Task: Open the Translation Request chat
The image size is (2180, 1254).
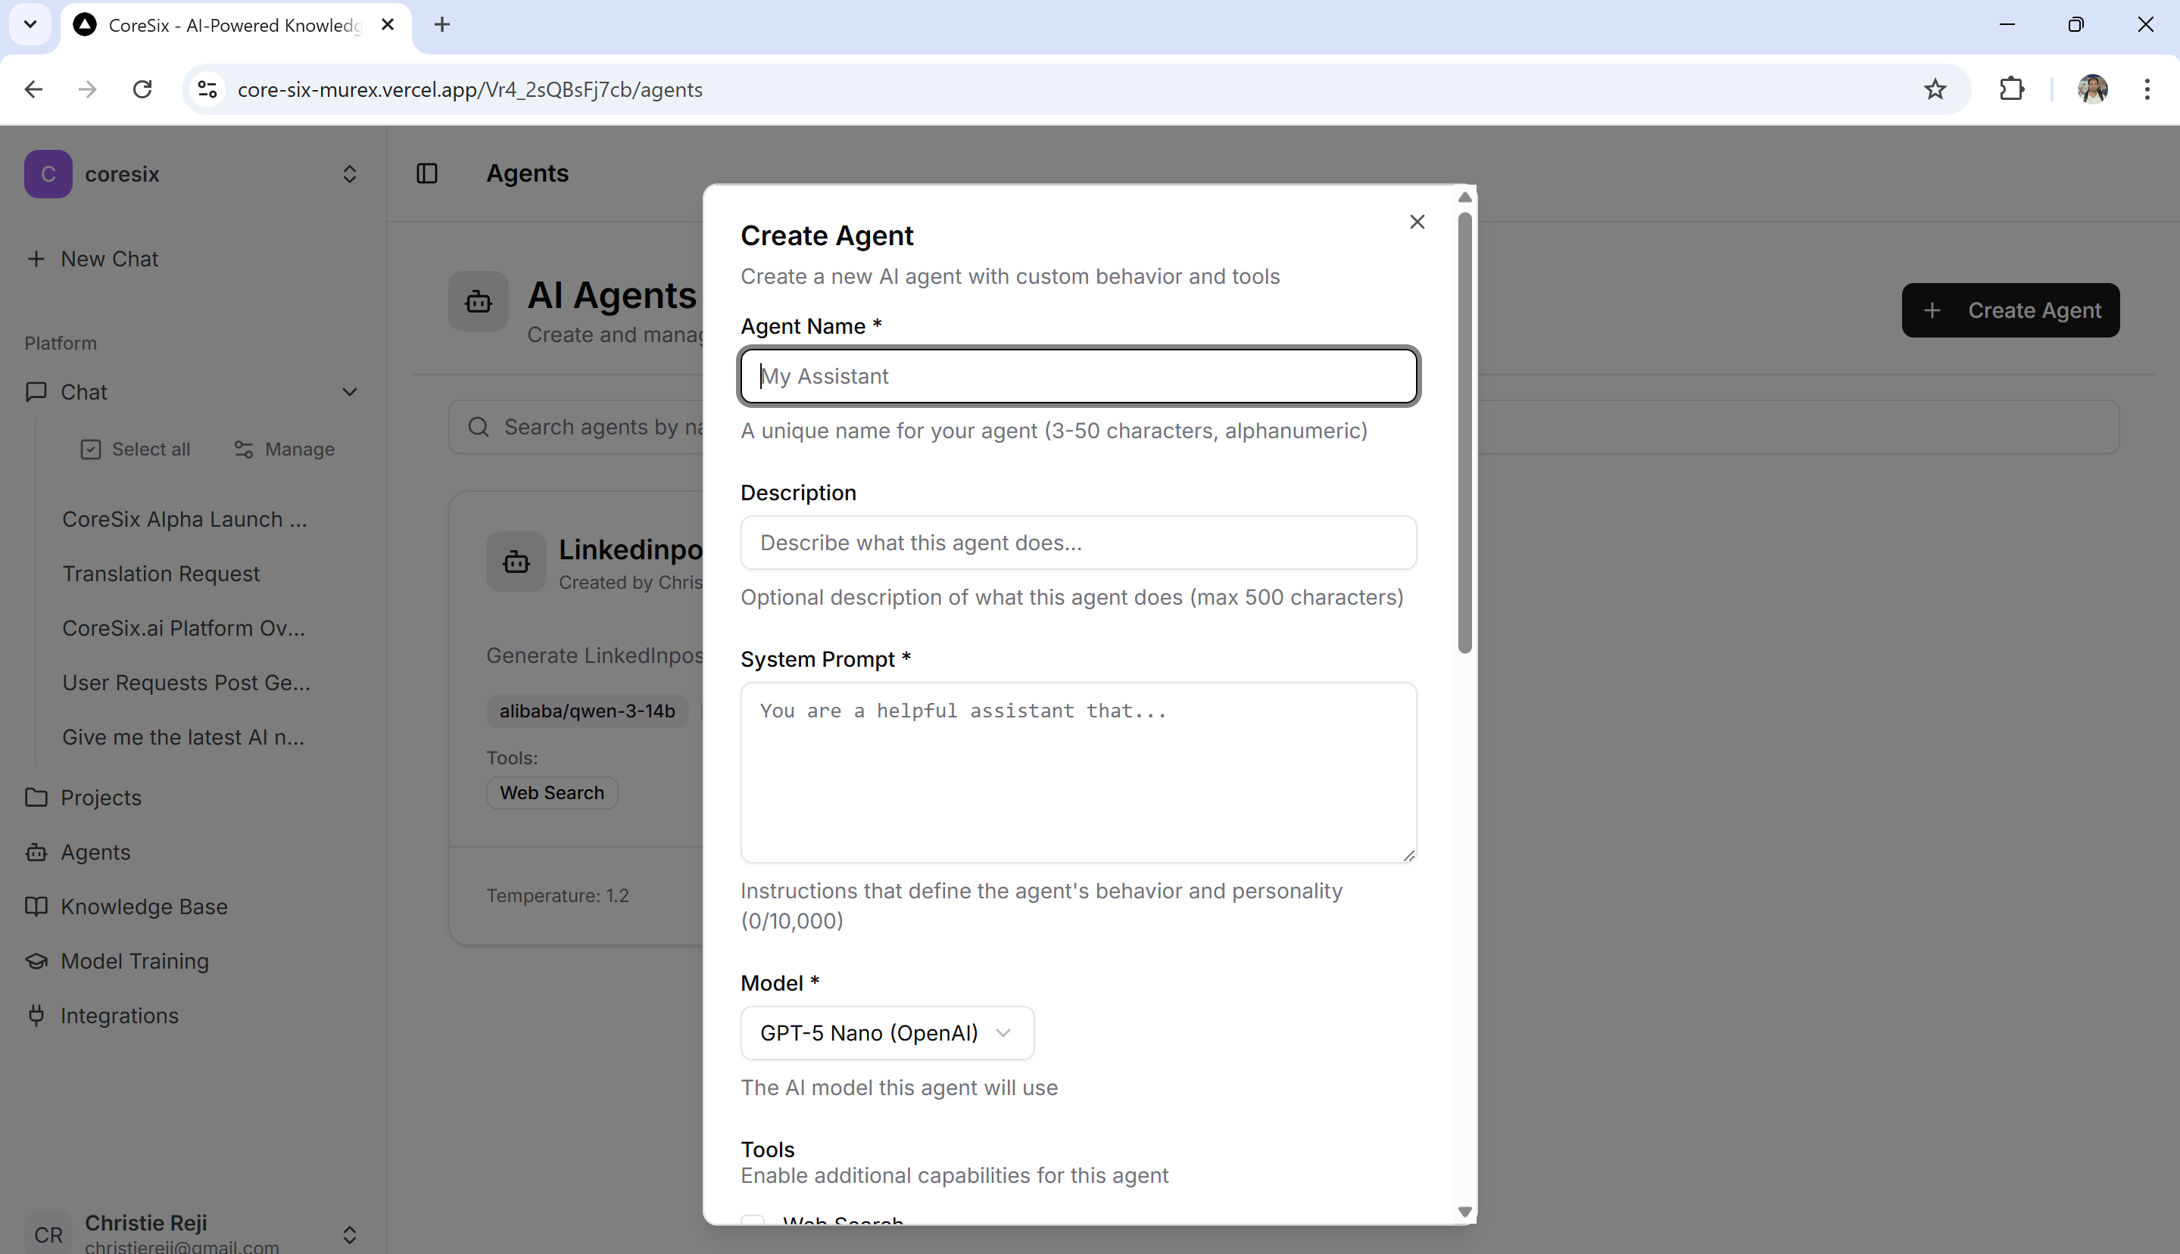Action: click(x=161, y=574)
